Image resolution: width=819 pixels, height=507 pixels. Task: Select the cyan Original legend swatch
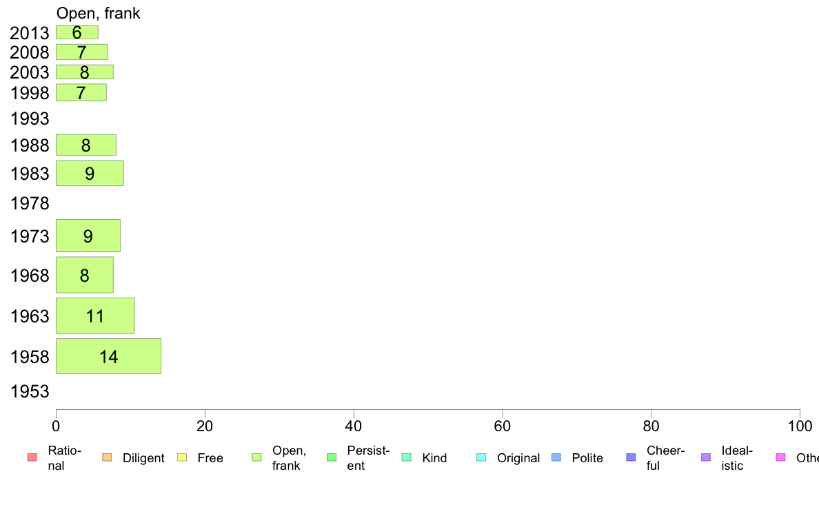481,457
